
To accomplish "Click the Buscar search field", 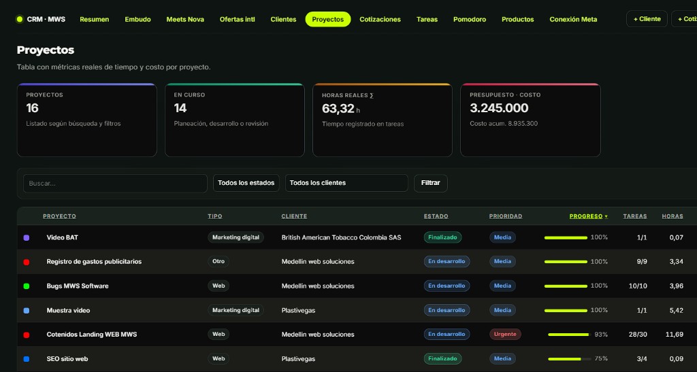I will pyautogui.click(x=115, y=184).
